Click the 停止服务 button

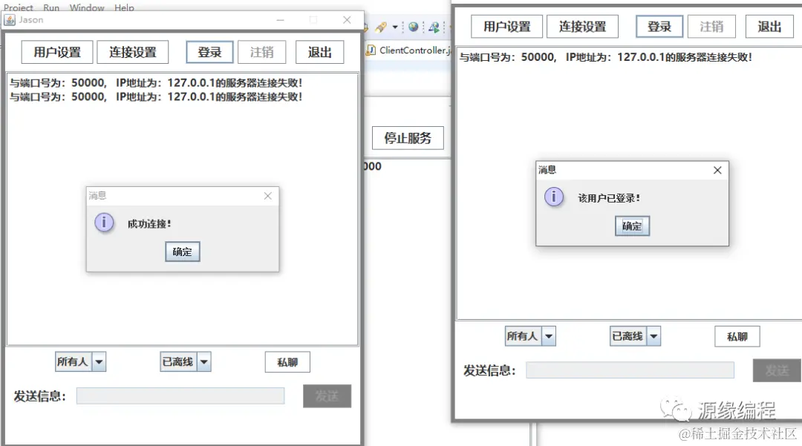[x=408, y=137]
